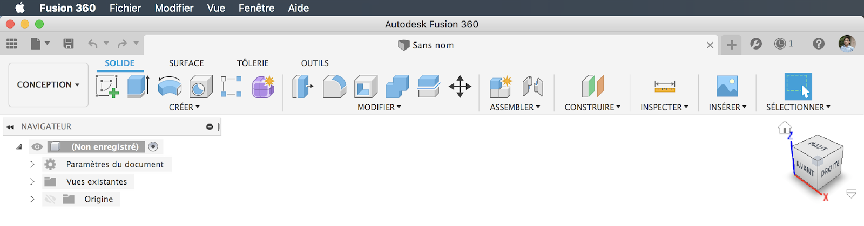Expand Paramètres du document tree node
The image size is (864, 226).
32,164
